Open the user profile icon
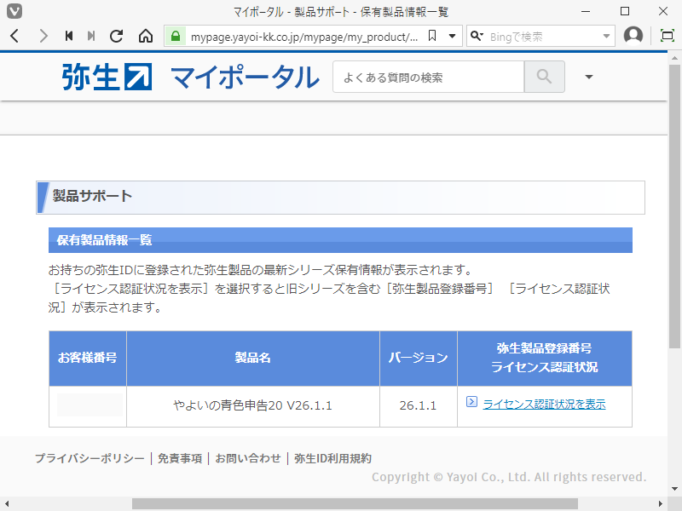This screenshot has width=682, height=511. coord(633,36)
